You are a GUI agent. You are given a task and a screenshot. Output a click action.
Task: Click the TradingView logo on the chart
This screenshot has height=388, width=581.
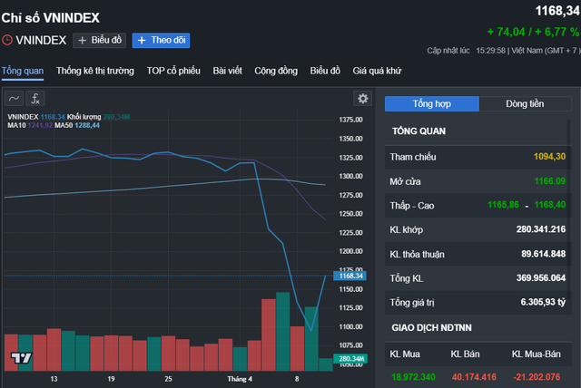point(22,358)
